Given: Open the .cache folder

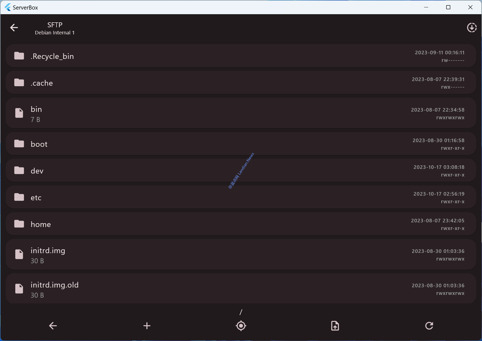Looking at the screenshot, I should (42, 83).
